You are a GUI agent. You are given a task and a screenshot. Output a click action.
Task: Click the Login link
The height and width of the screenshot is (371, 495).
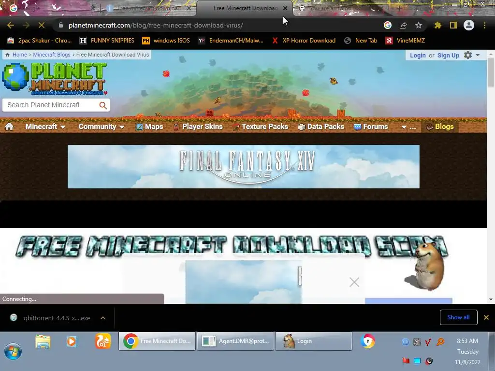point(418,55)
